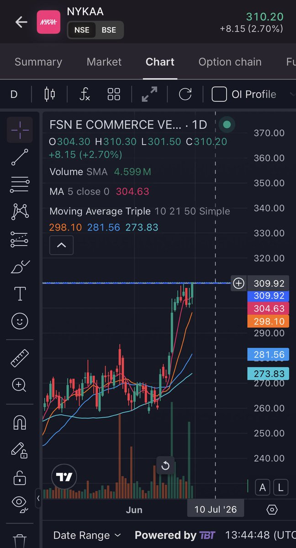Click the 273.83 price axis label
Image resolution: width=296 pixels, height=548 pixels.
[269, 374]
